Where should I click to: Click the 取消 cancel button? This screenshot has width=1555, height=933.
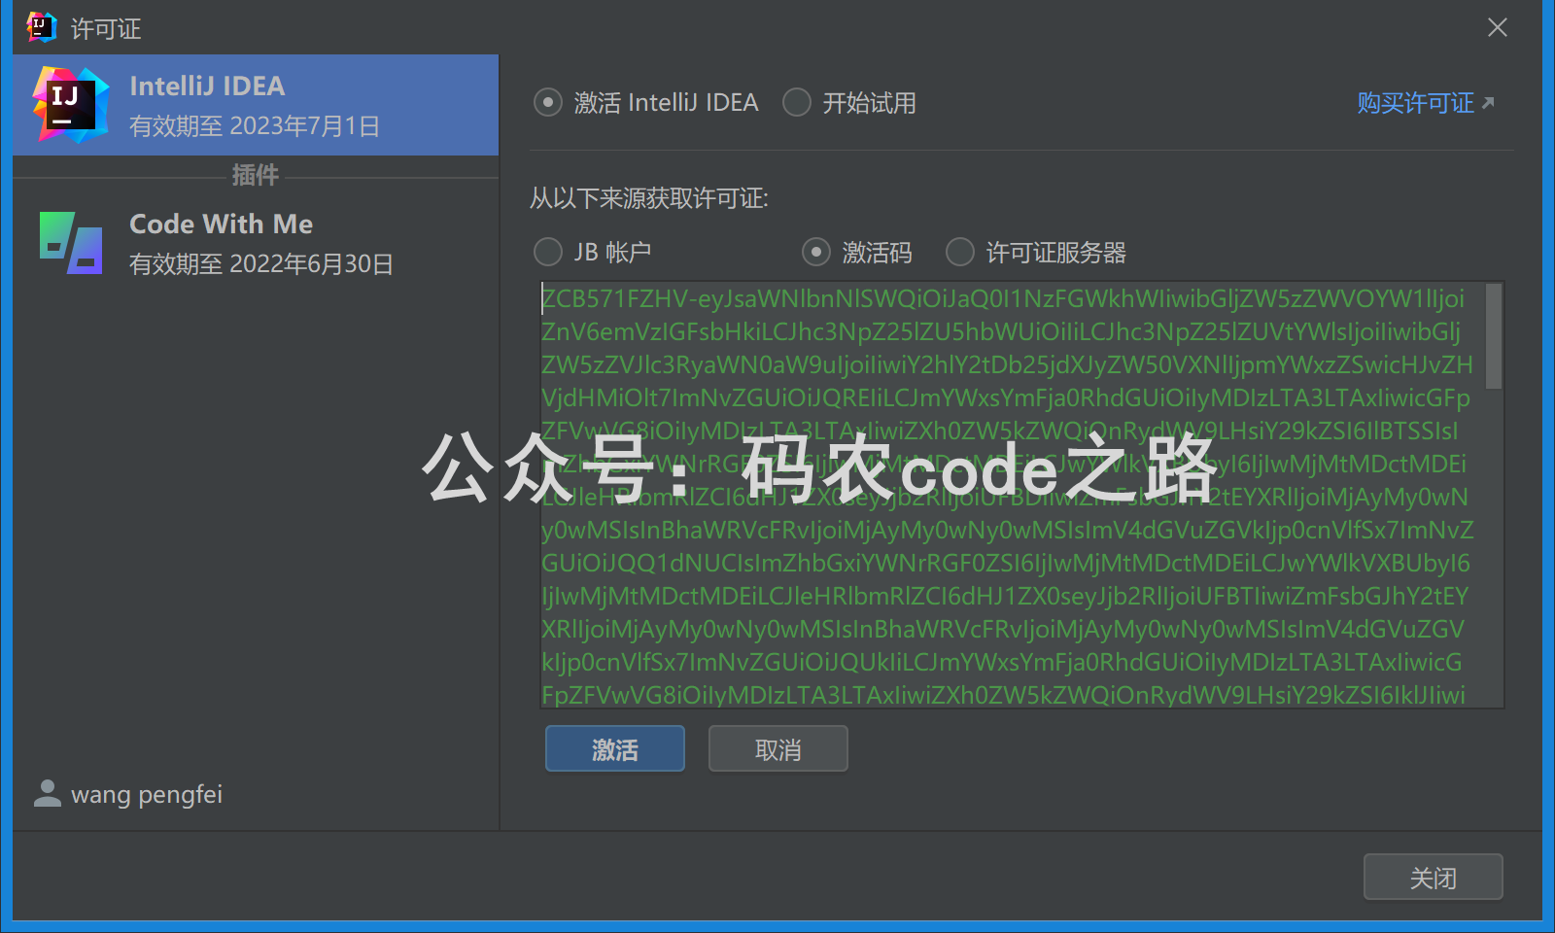778,748
